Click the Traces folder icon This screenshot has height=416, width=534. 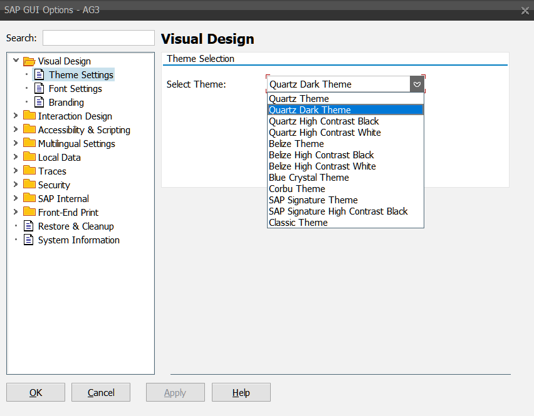click(29, 170)
